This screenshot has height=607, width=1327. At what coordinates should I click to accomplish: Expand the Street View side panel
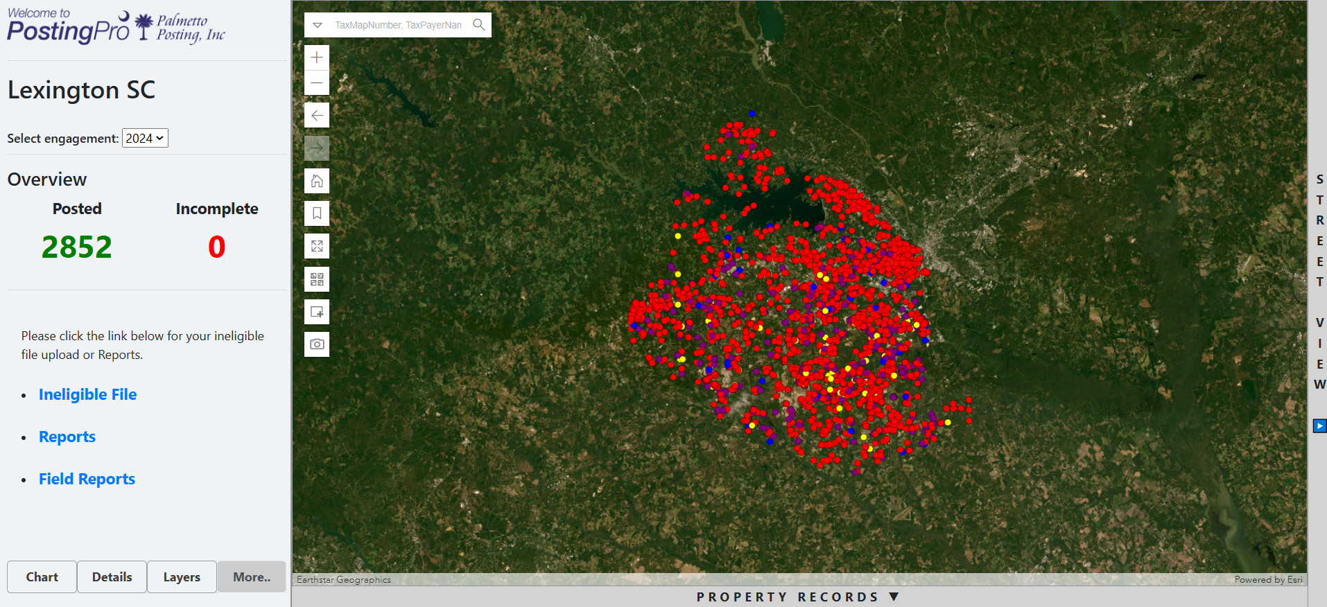(x=1319, y=281)
